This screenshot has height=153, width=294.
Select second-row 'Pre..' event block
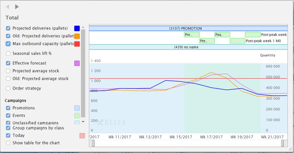pyautogui.click(x=207, y=41)
